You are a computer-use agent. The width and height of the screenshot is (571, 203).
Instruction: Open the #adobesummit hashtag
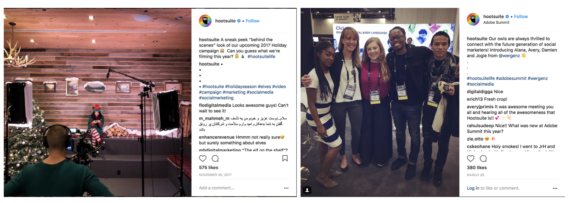[x=511, y=78]
